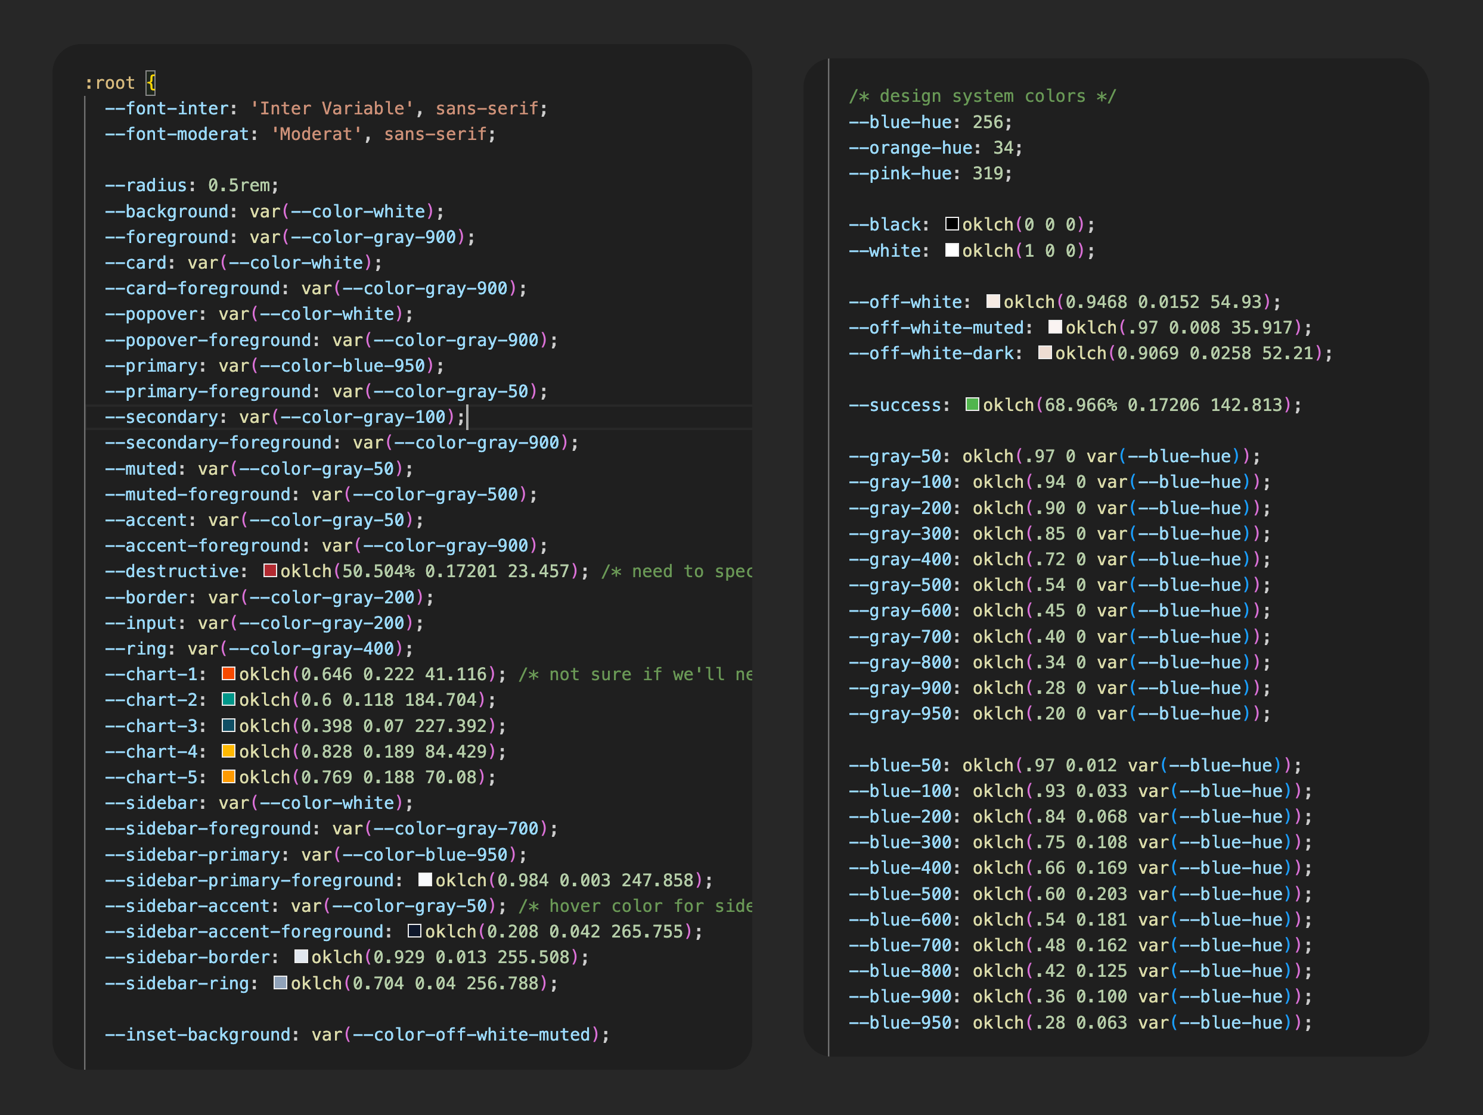This screenshot has width=1483, height=1115.
Task: Click the '--blue-700' property name
Action: [901, 945]
